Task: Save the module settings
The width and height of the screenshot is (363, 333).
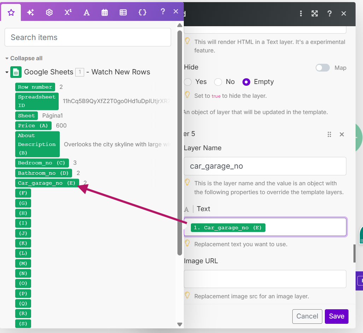Action: tap(336, 316)
